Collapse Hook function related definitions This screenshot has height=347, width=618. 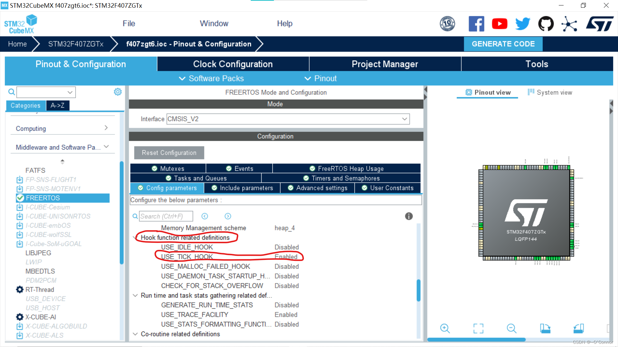coord(135,237)
